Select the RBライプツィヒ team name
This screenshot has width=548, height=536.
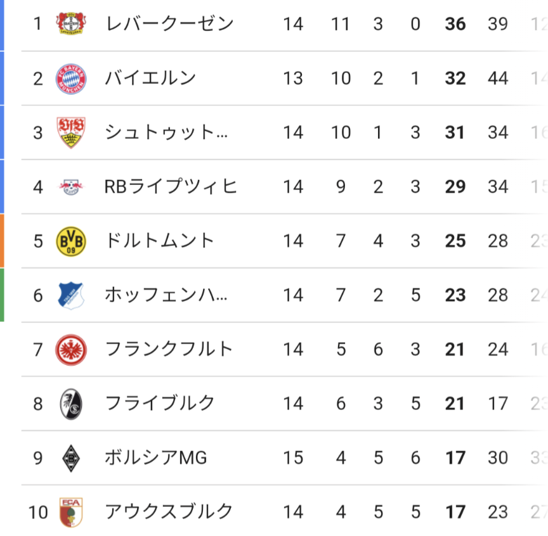[x=171, y=187]
